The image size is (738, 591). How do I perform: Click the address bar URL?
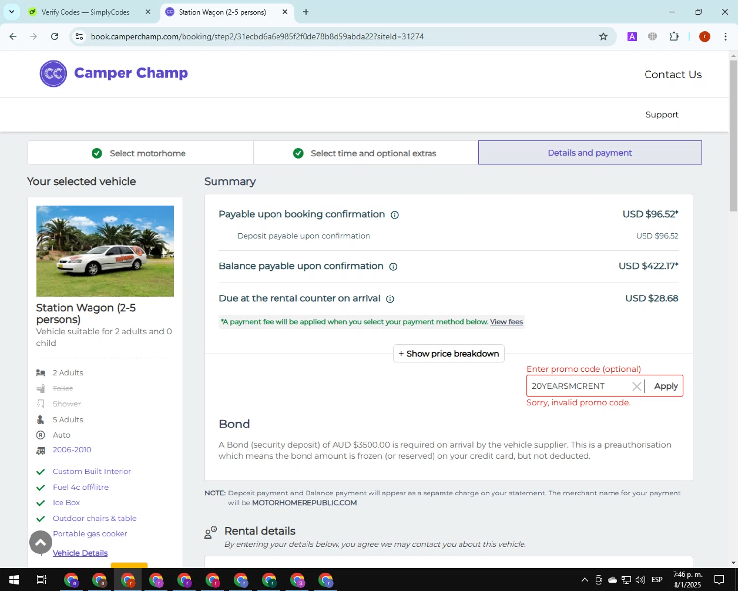click(257, 37)
